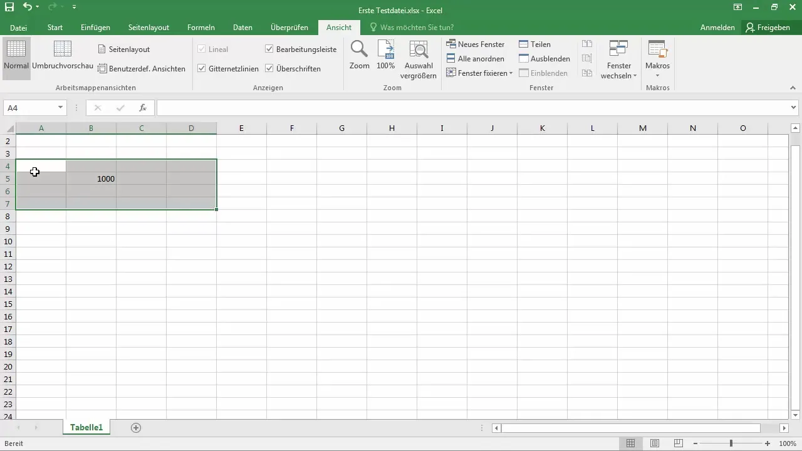The image size is (802, 451).
Task: Click Teilen split window button
Action: [x=534, y=44]
